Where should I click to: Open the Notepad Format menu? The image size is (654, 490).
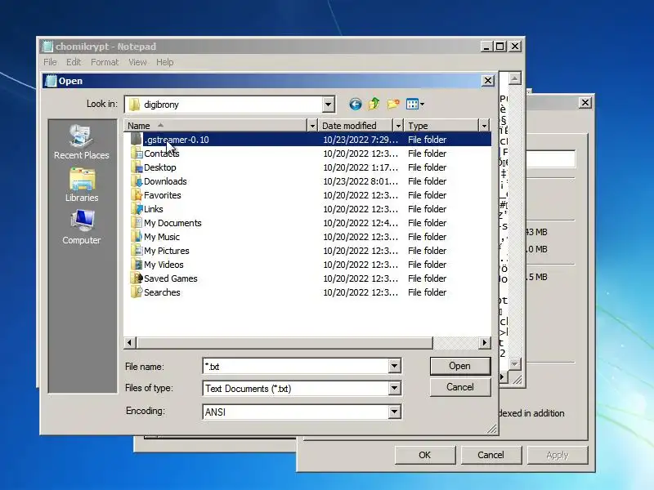coord(105,62)
